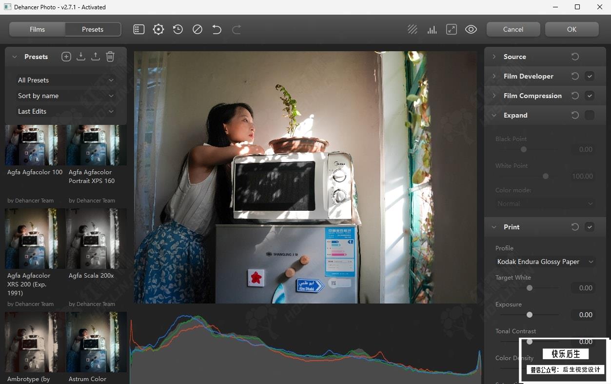Reset the Expand section

click(x=575, y=115)
